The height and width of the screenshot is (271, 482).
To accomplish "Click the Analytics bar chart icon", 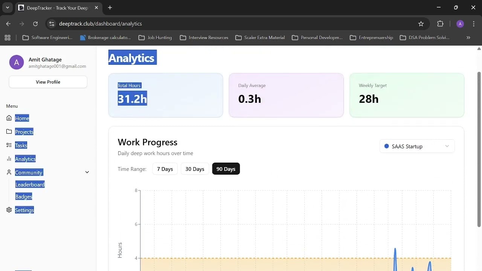I will pos(9,159).
